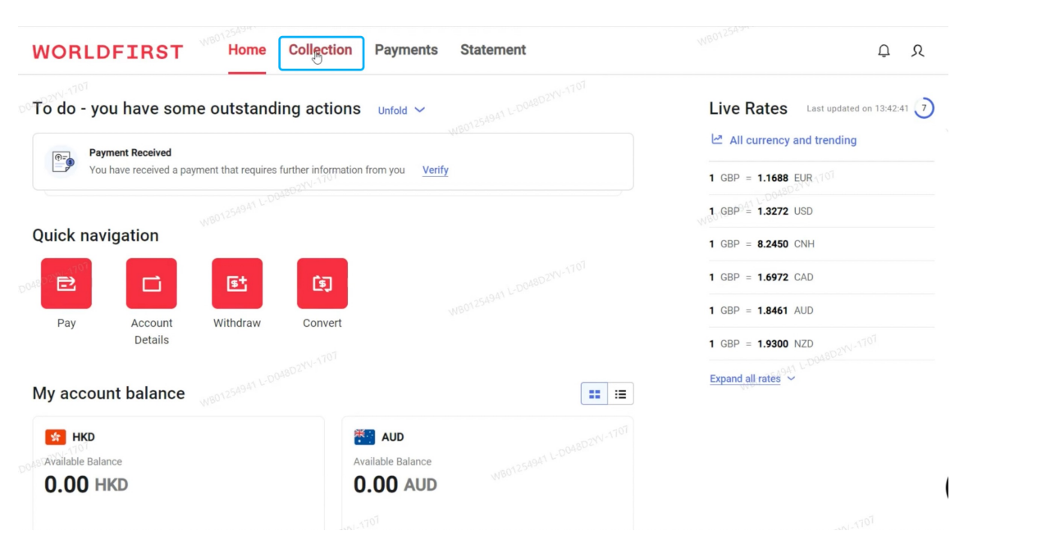
Task: Open the Convert currency icon
Action: 322,284
